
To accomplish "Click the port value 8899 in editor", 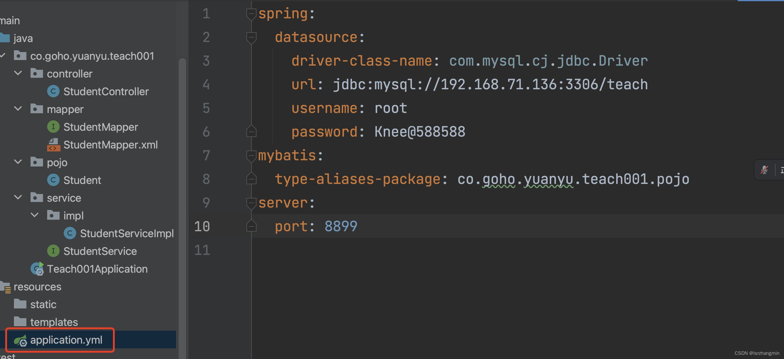I will (341, 227).
